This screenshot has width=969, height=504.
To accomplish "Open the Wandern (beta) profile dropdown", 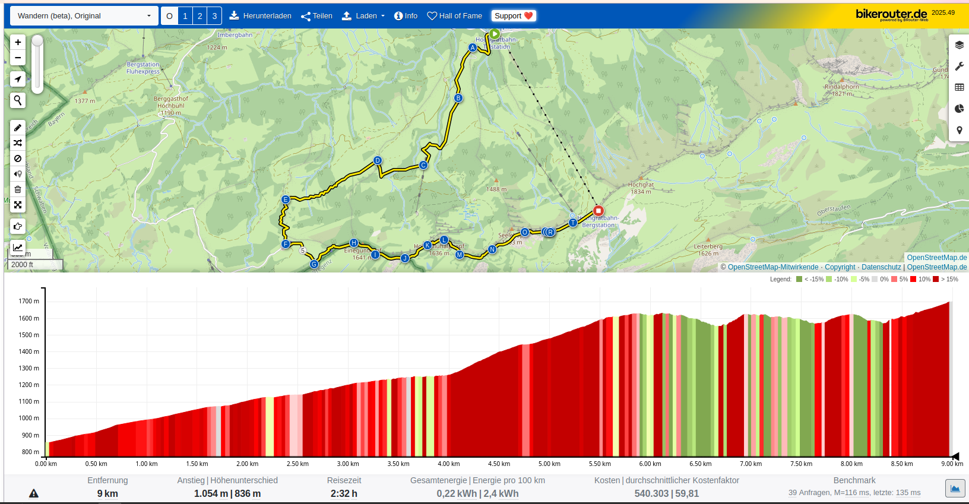I will click(84, 16).
